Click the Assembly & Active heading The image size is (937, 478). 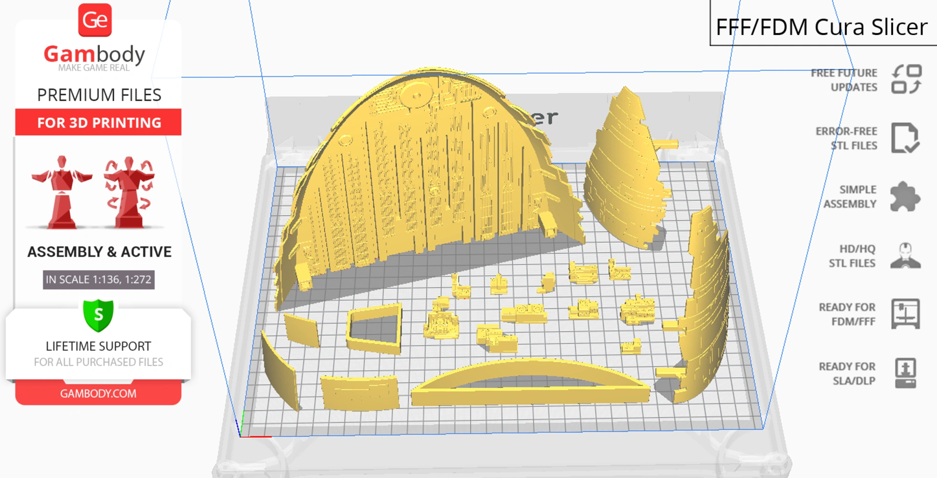point(99,251)
